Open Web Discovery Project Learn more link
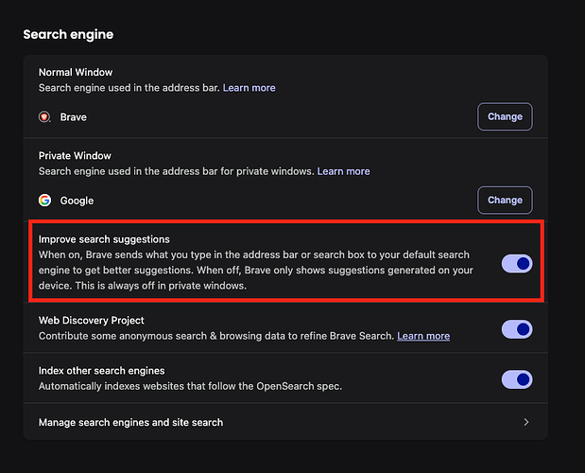 (423, 336)
